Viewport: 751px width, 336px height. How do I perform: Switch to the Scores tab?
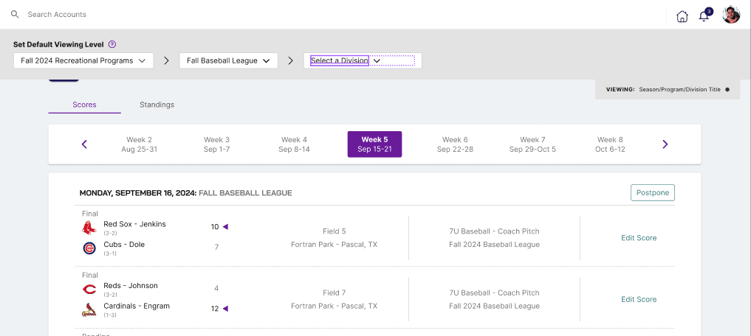click(x=84, y=105)
